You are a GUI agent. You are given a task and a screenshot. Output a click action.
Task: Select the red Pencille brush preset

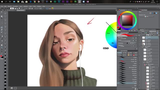coord(127,61)
